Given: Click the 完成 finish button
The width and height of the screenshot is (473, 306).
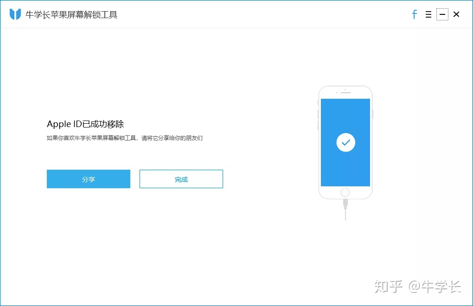Looking at the screenshot, I should [181, 179].
